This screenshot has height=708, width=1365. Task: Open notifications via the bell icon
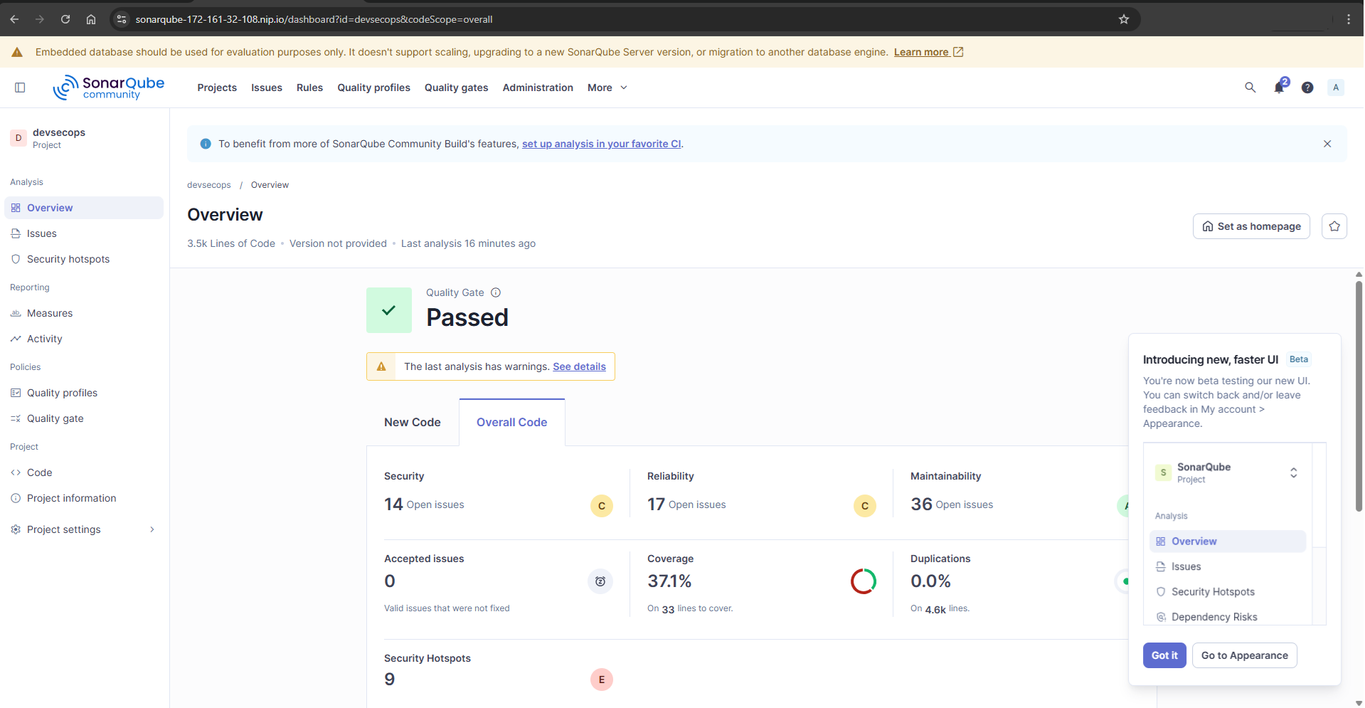click(1279, 88)
